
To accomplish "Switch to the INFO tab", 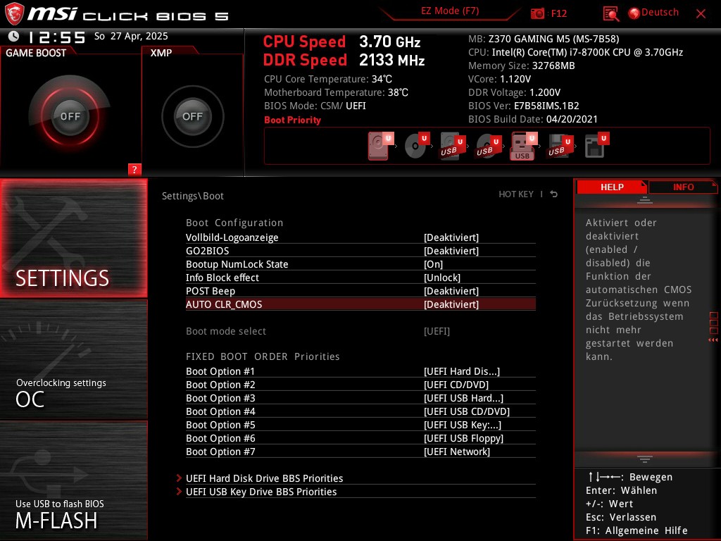I will [x=682, y=187].
